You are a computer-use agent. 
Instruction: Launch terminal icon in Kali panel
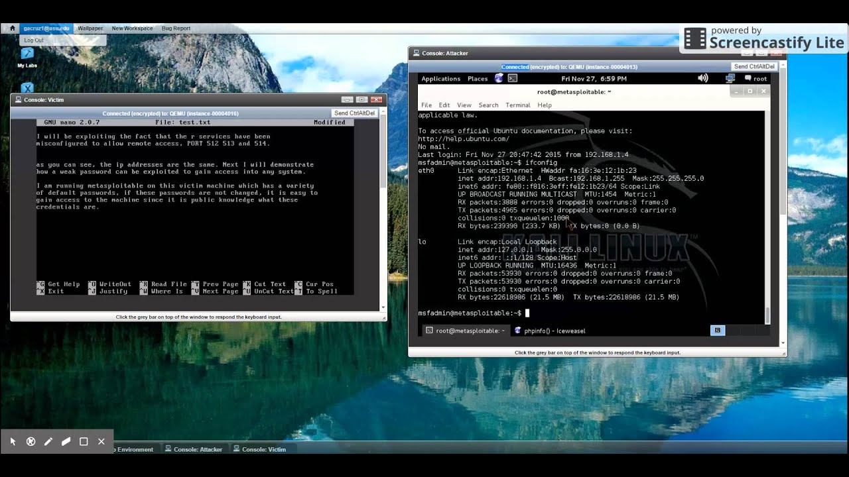(x=513, y=78)
